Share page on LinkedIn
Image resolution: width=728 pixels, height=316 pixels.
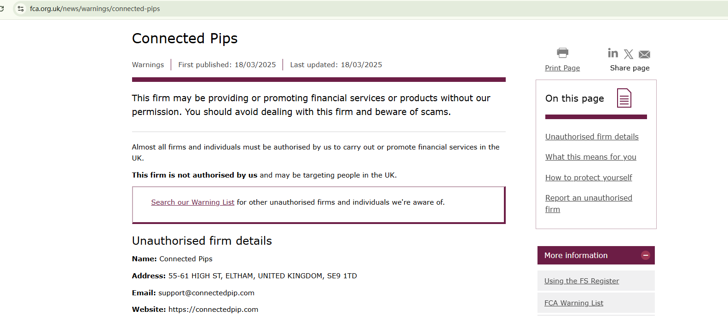click(x=613, y=53)
